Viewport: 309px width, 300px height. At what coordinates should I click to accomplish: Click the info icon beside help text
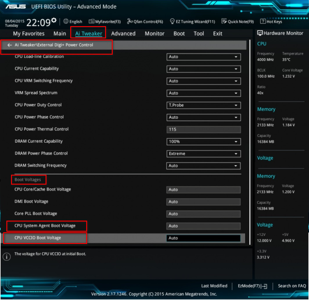point(7,257)
